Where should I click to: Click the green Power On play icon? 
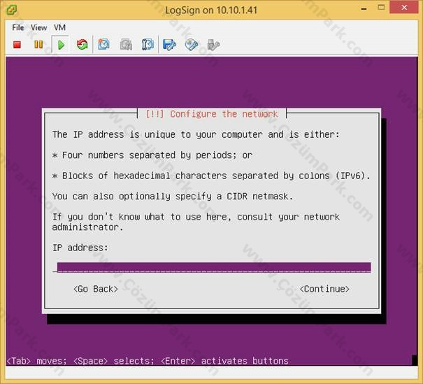coord(61,45)
